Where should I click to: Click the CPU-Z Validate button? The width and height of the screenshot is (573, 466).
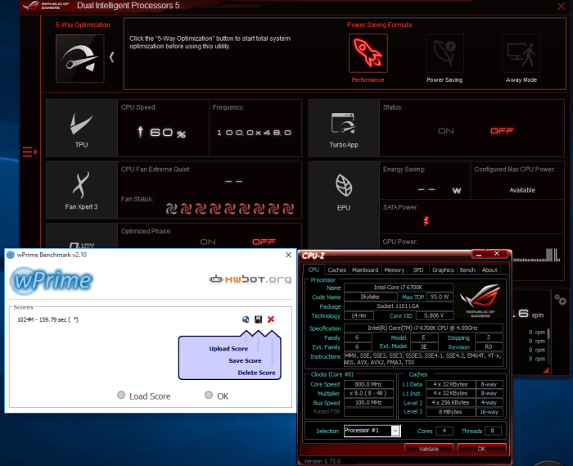coord(429,449)
